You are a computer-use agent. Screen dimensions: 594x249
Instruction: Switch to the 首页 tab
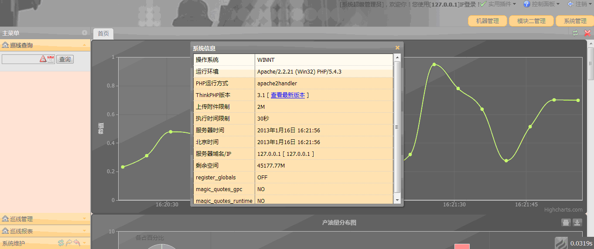coord(103,34)
